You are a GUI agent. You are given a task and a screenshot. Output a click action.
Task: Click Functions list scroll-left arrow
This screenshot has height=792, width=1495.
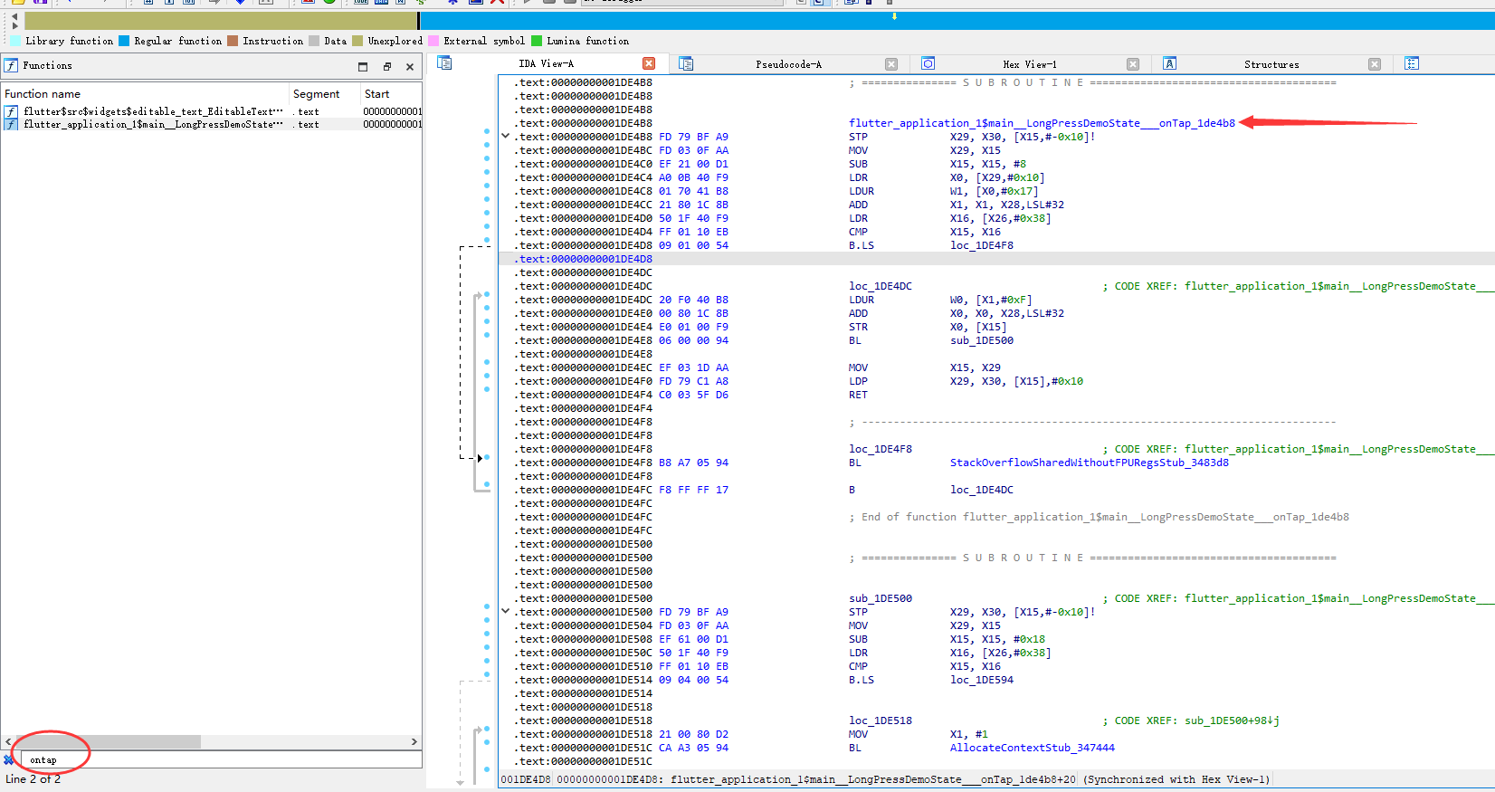(8, 741)
